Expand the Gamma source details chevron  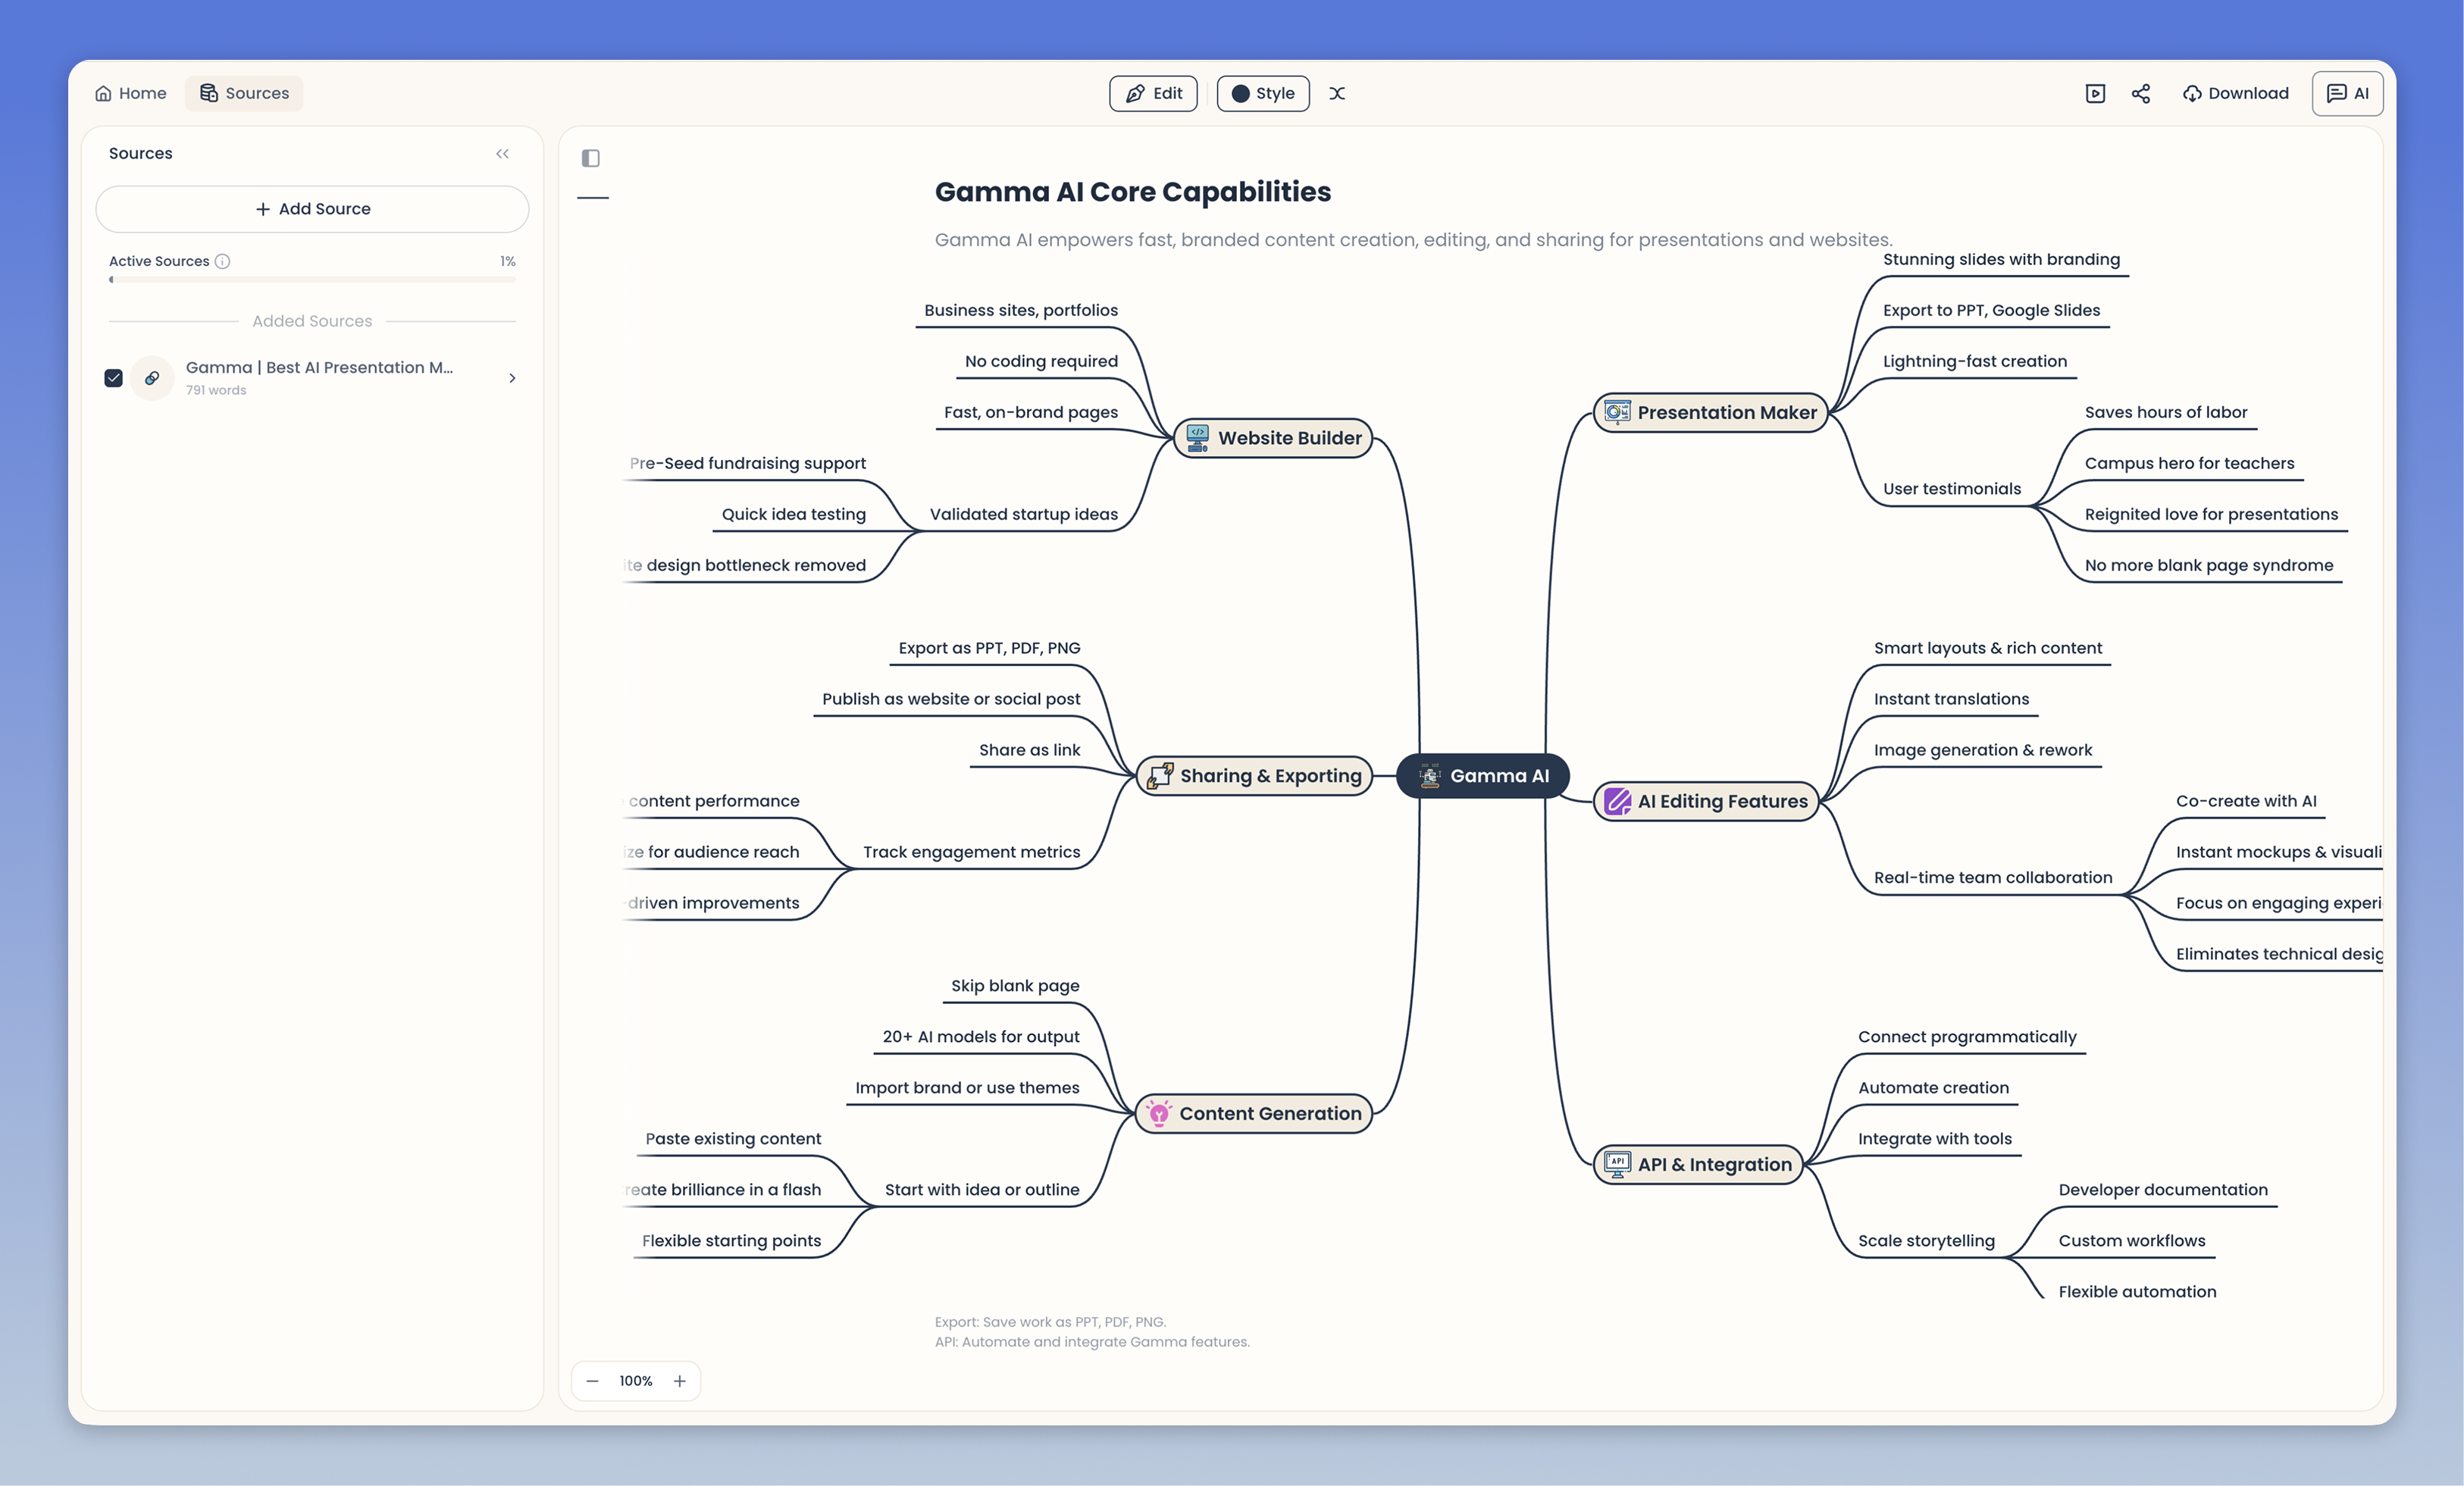[512, 378]
